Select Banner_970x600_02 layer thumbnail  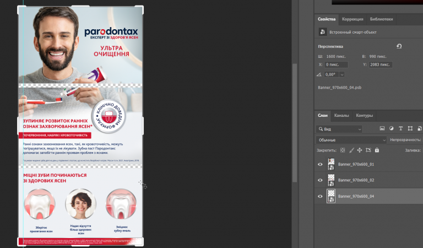tap(331, 180)
